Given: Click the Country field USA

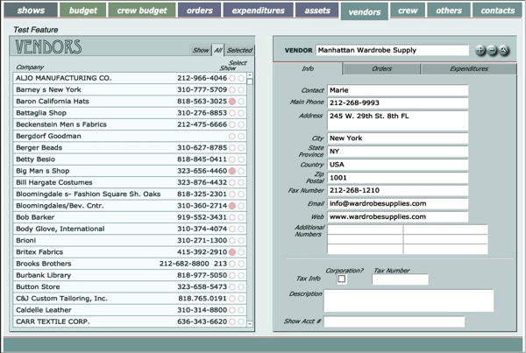Looking at the screenshot, I should (x=397, y=165).
